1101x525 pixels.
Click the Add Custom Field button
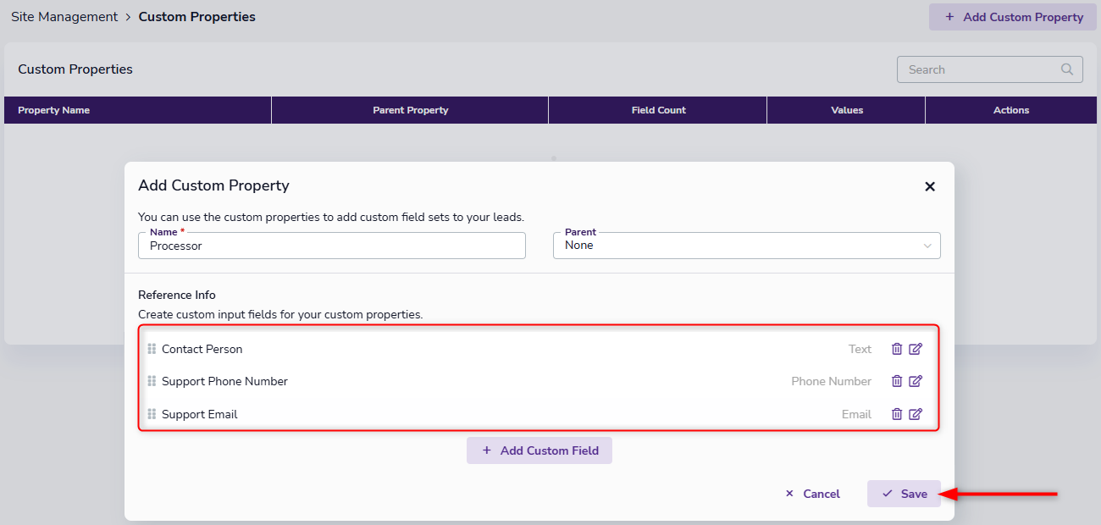[x=539, y=450]
